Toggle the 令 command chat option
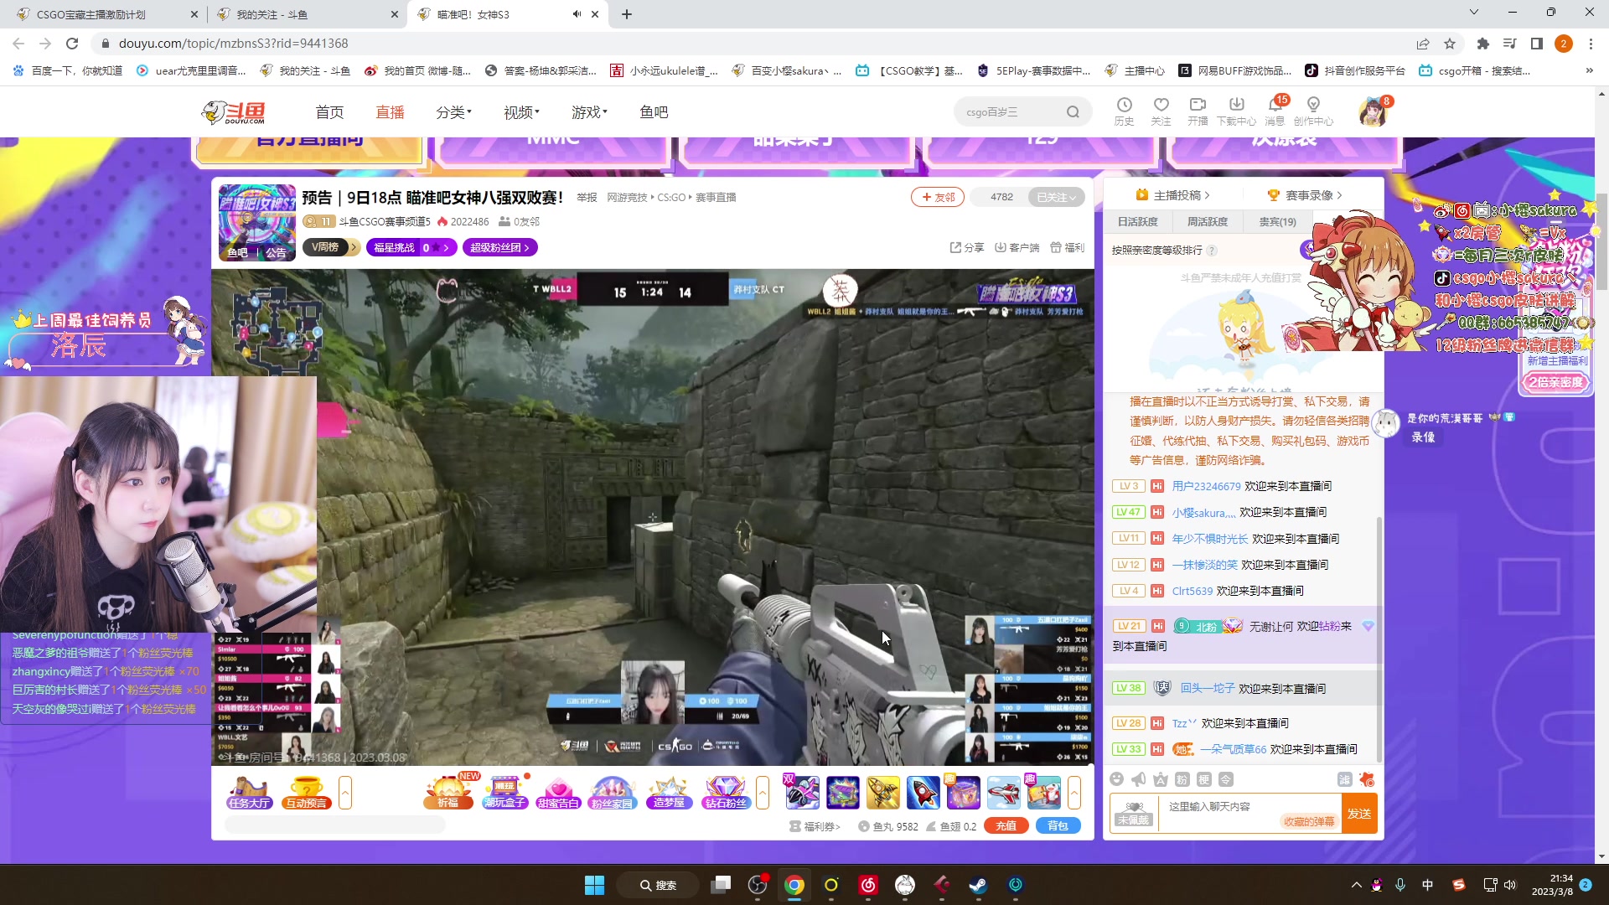 coord(1225,779)
